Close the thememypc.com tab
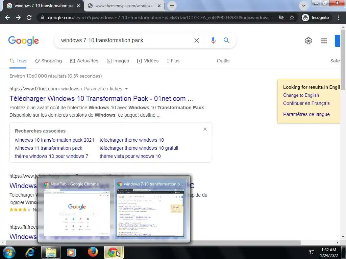The width and height of the screenshot is (346, 259). (x=159, y=6)
